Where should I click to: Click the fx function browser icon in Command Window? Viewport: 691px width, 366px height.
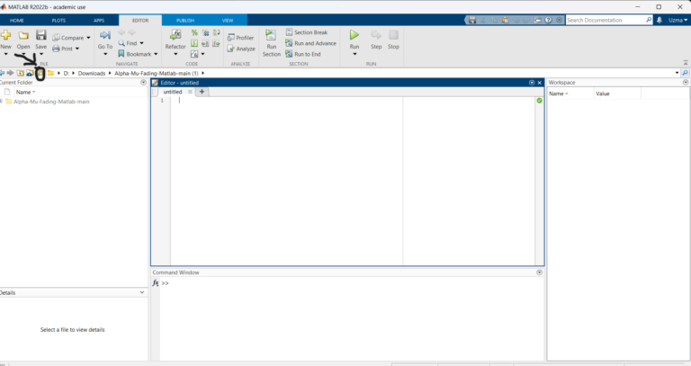156,283
